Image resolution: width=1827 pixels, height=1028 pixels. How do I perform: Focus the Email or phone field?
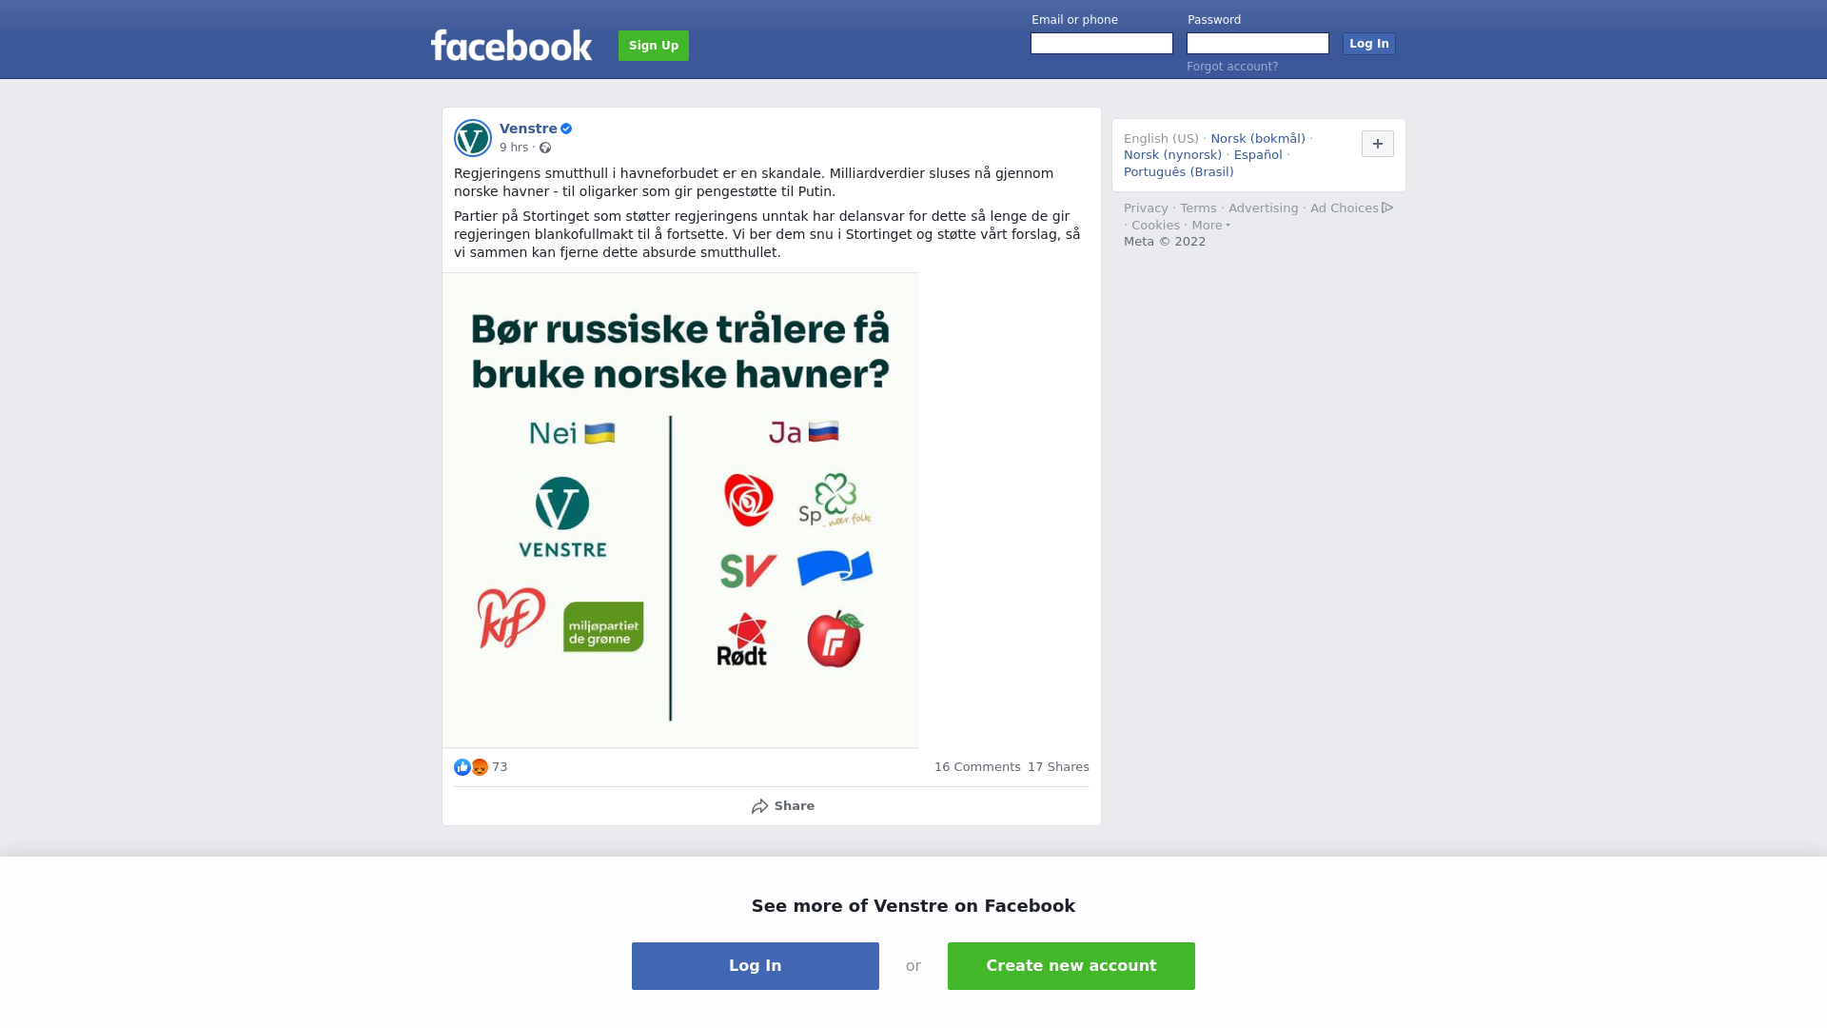(x=1102, y=44)
